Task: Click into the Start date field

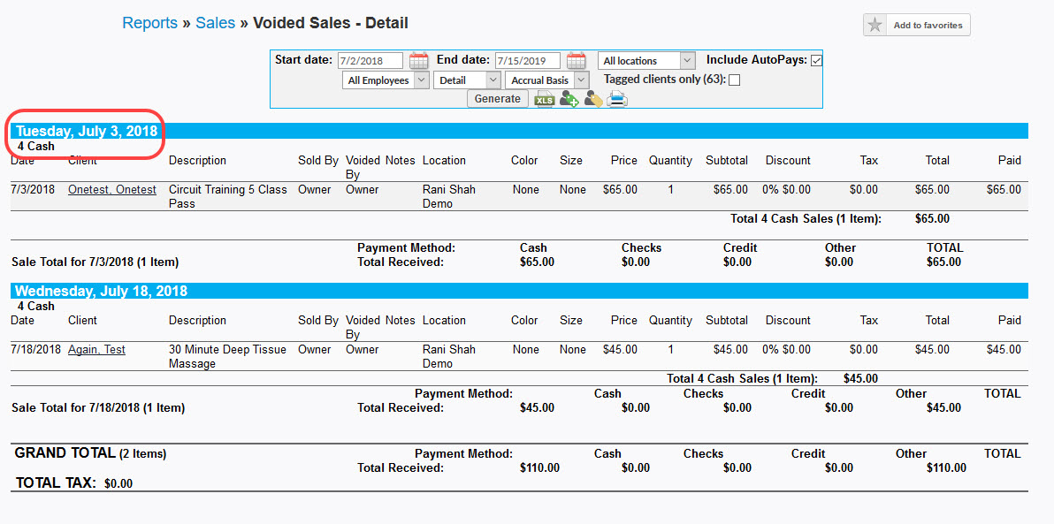Action: (370, 61)
